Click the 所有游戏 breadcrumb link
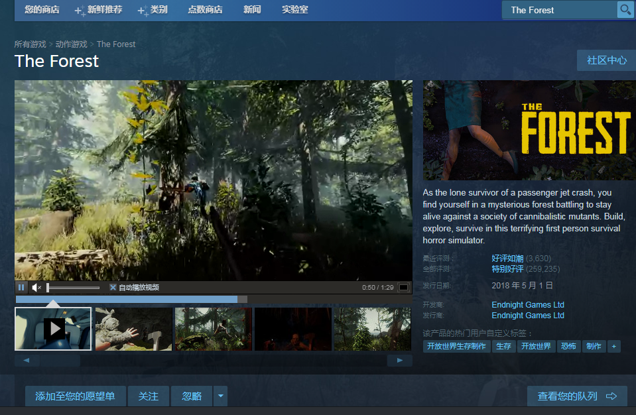 pyautogui.click(x=31, y=44)
